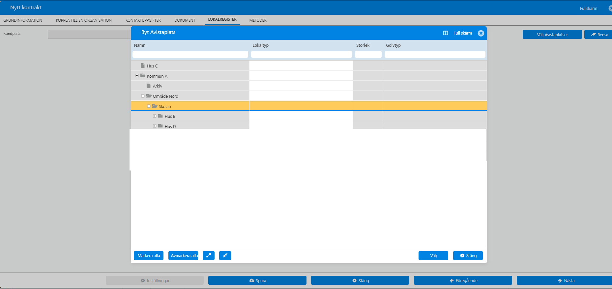Click the Välj Avistaplatser button
This screenshot has width=612, height=289.
click(552, 35)
